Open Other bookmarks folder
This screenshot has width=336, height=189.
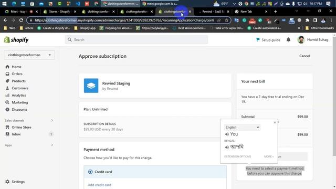(x=320, y=28)
